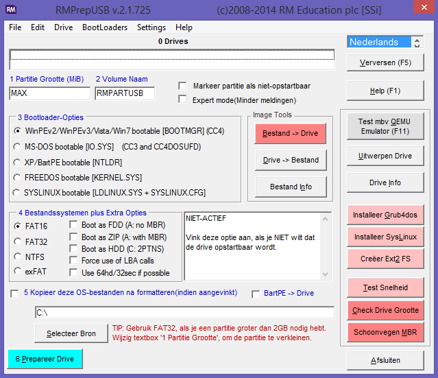438x378 pixels.
Task: Toggle Boot as FDD checkbox
Action: (x=75, y=224)
